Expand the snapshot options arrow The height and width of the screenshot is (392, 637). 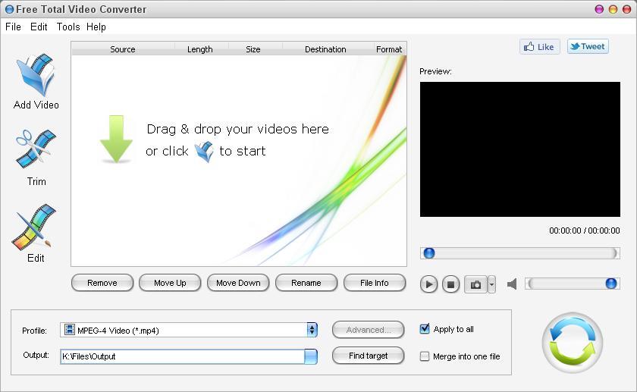(x=491, y=284)
